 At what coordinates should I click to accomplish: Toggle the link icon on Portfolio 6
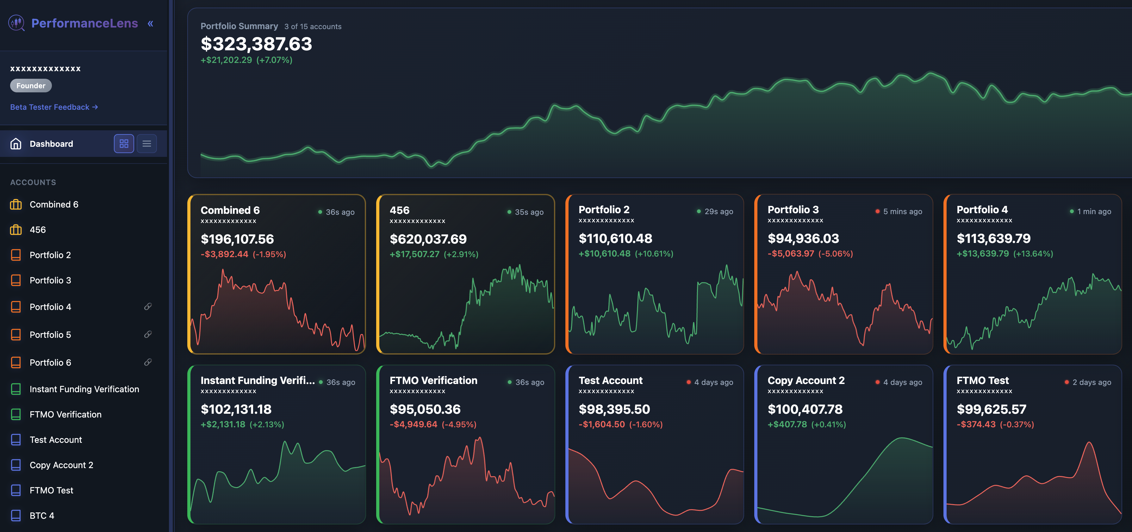[148, 362]
